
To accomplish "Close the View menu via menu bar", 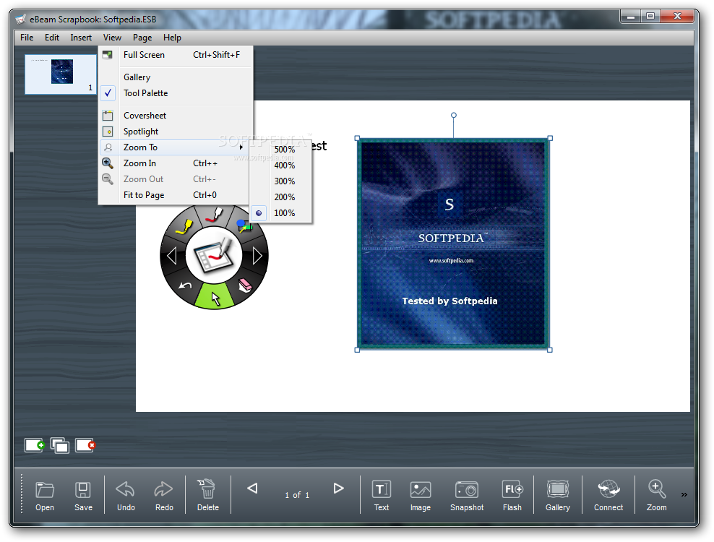I will [x=112, y=38].
